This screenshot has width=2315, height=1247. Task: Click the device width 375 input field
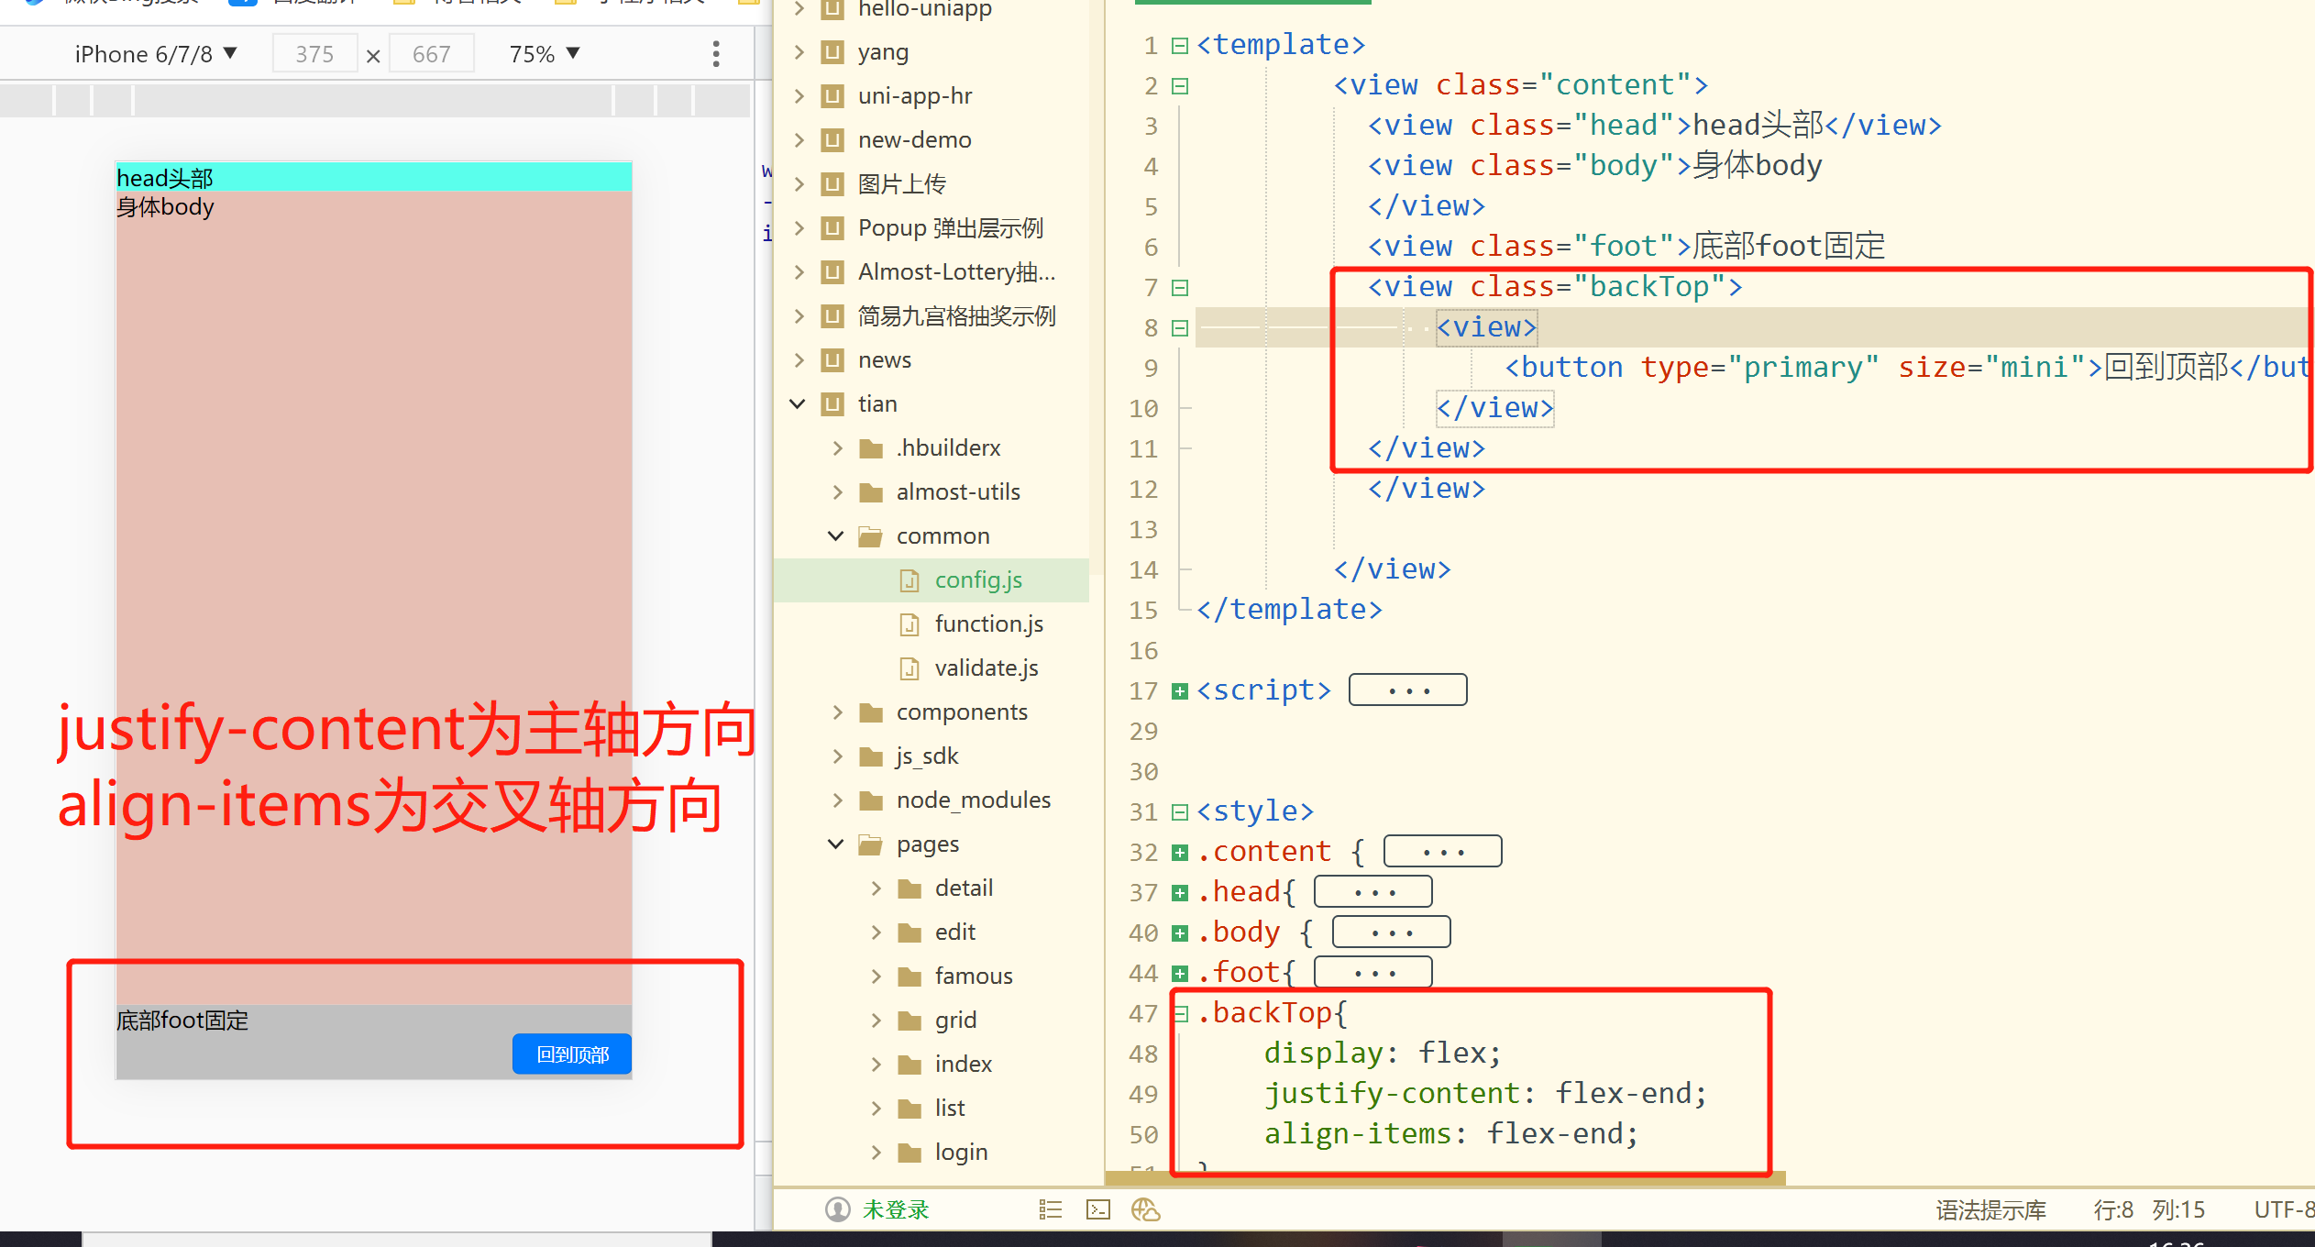click(314, 54)
